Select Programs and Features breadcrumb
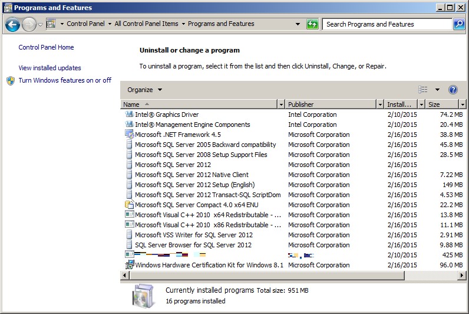The image size is (469, 314). coord(221,24)
